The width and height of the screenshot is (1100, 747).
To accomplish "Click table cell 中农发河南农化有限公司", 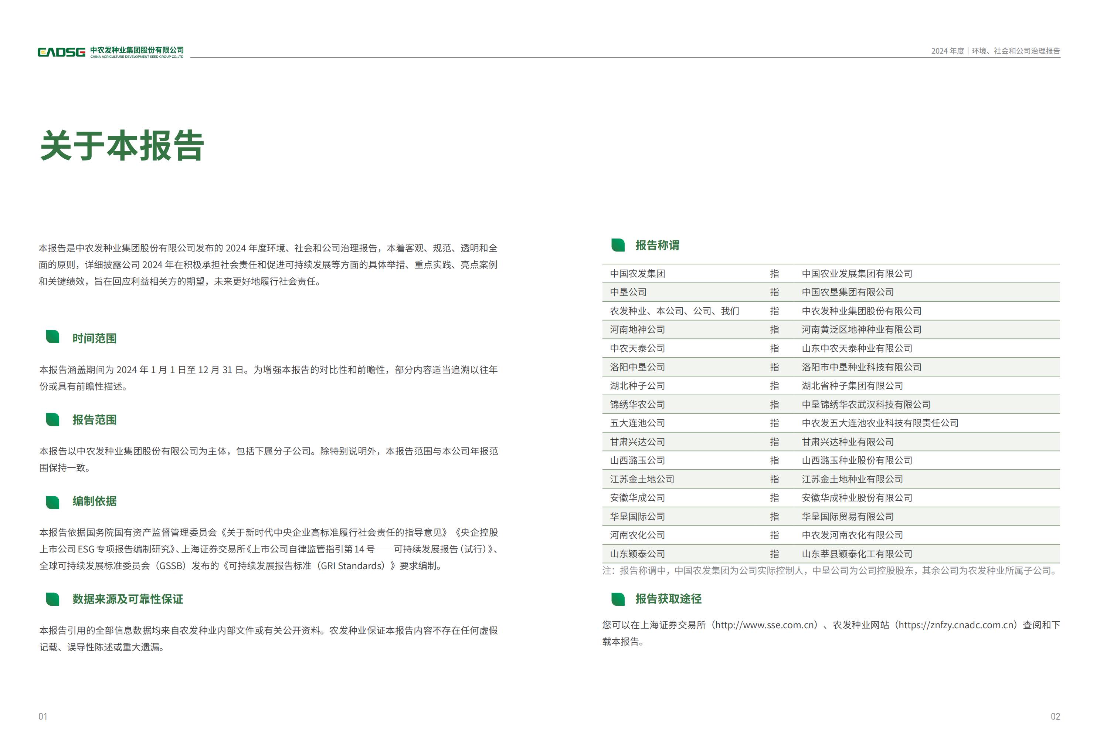I will tap(852, 535).
